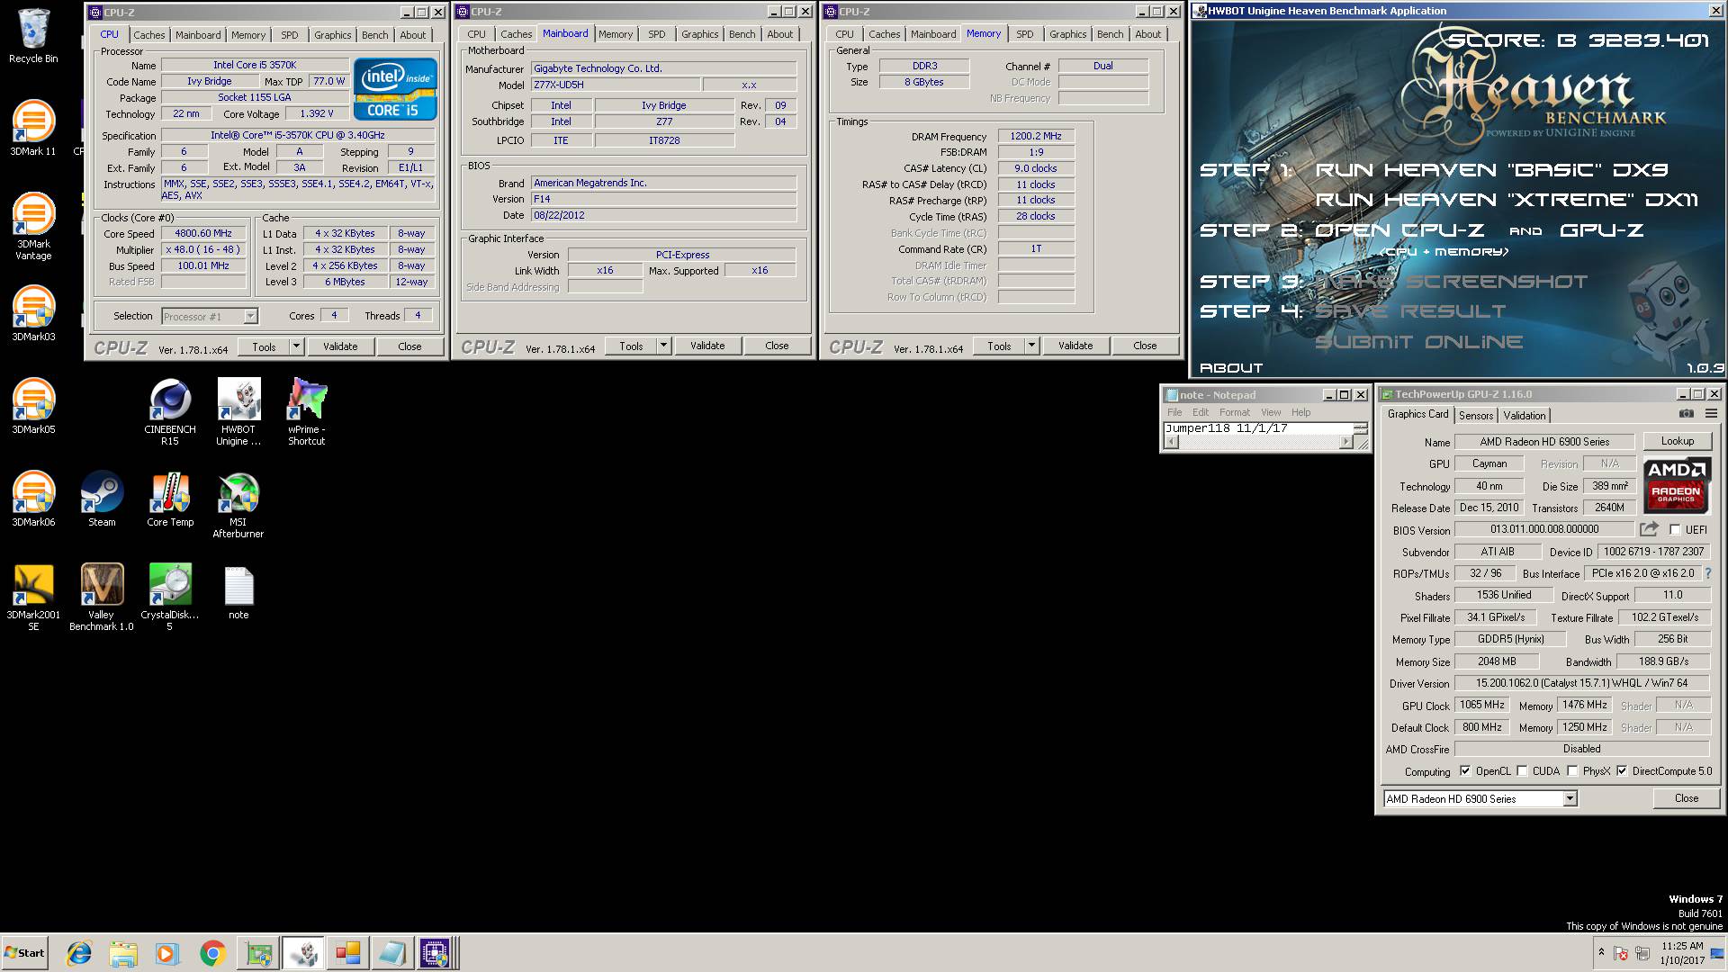Switch to the GPU-Z taskbar button
The height and width of the screenshot is (972, 1728).
[x=259, y=953]
